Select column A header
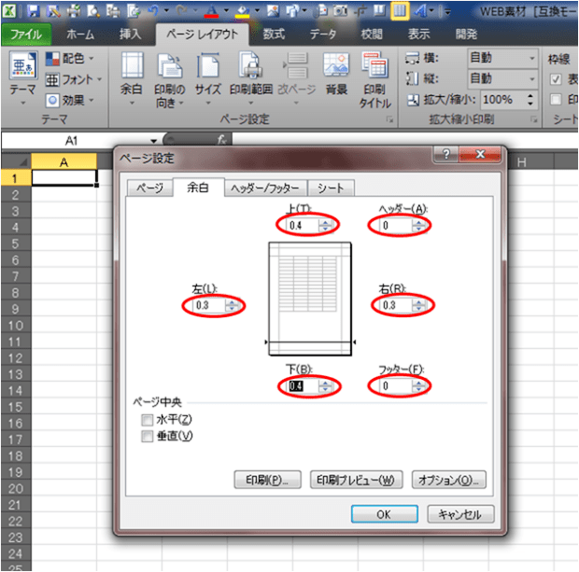Viewport: 579px width, 572px height. (x=64, y=161)
